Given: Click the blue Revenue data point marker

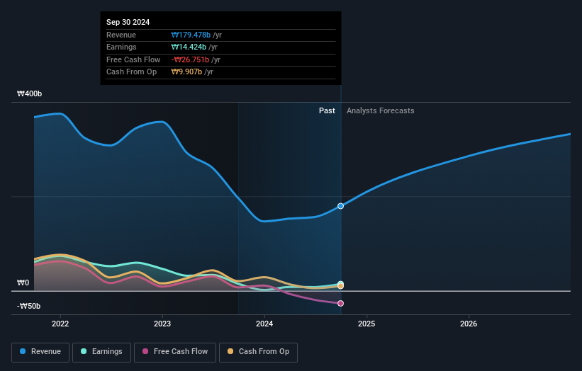Looking at the screenshot, I should 340,206.
